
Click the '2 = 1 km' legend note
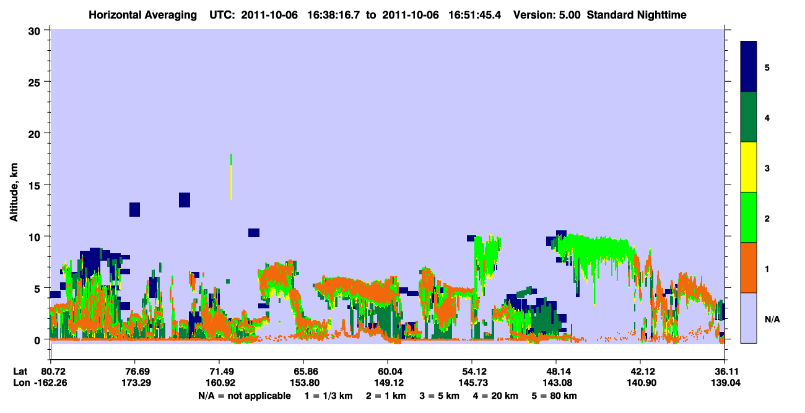click(386, 396)
